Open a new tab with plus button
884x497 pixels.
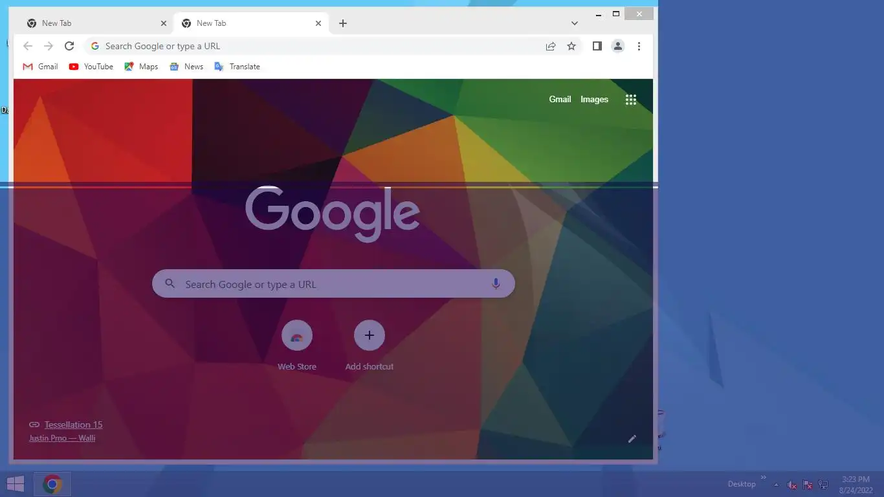point(343,23)
